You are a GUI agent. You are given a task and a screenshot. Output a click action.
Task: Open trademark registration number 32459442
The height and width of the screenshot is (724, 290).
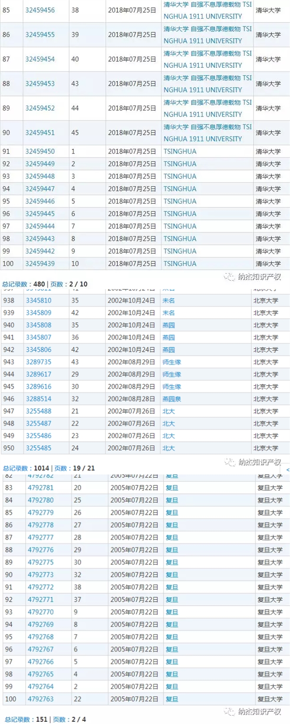tap(40, 251)
